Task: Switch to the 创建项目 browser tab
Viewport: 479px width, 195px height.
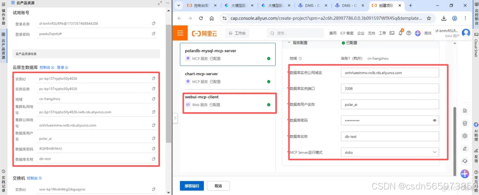Action: pos(386,6)
